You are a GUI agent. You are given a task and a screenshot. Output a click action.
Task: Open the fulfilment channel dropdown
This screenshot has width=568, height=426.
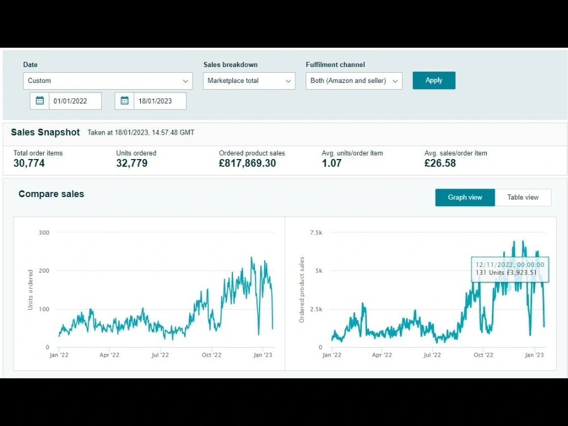tap(354, 81)
